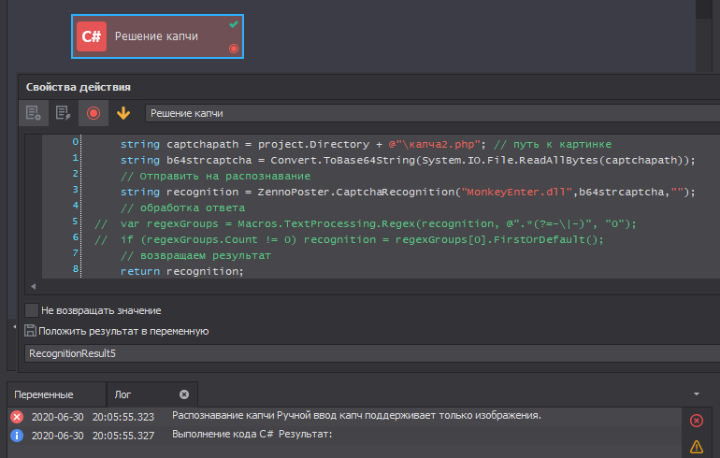This screenshot has height=458, width=720.
Task: Click the RecognitionResult5 variable field
Action: (372, 353)
